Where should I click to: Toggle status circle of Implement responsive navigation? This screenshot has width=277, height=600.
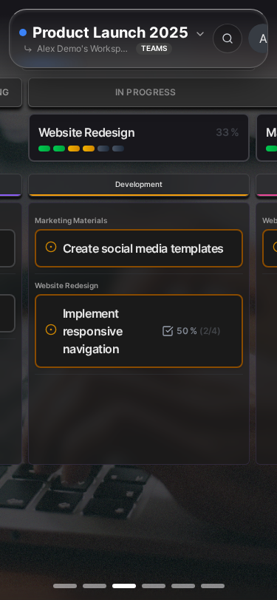51,330
